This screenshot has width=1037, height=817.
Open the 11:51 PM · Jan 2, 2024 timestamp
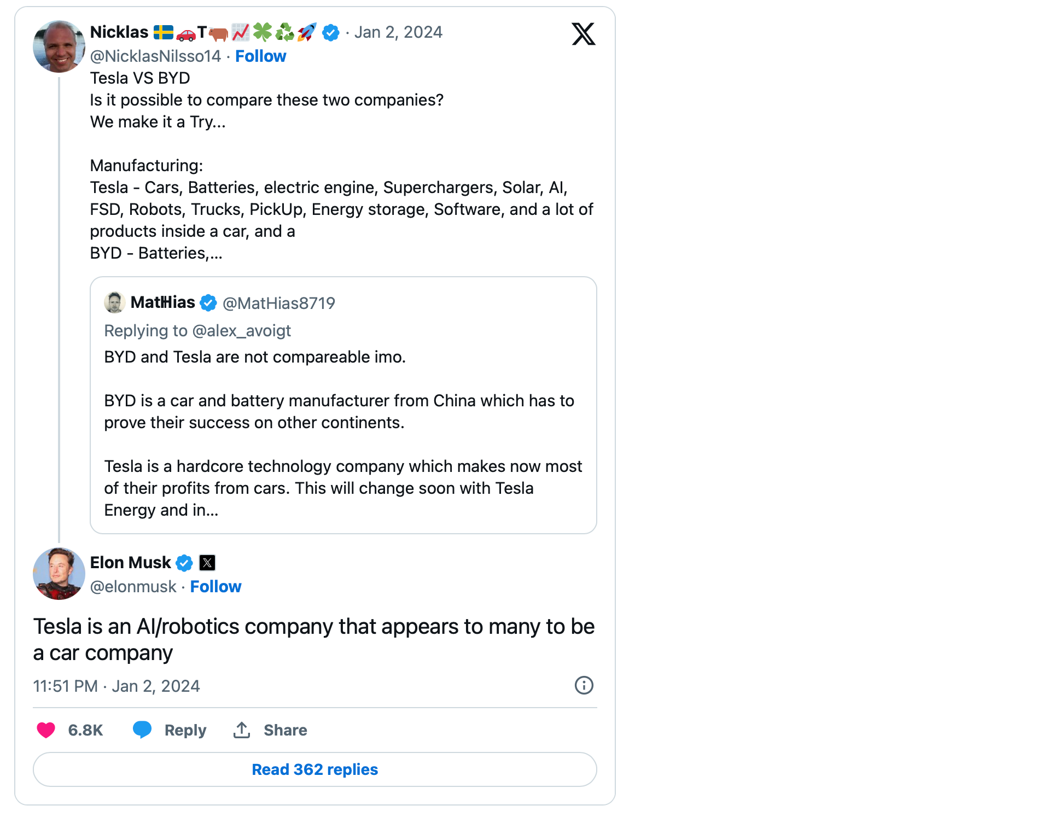[x=116, y=686]
